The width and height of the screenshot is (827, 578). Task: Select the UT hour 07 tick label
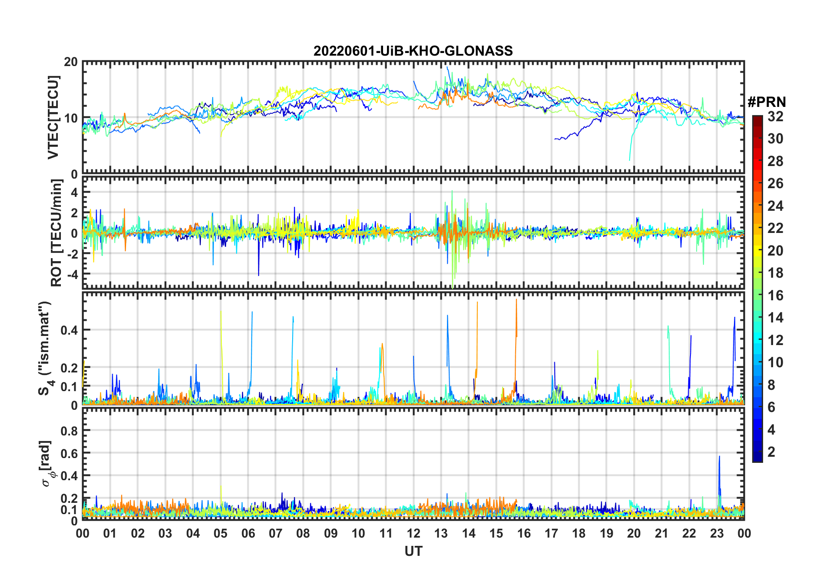click(x=276, y=534)
